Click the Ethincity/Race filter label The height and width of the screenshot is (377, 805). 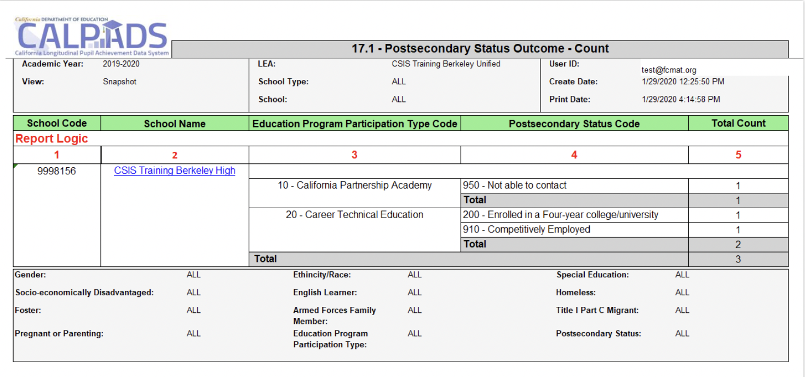[322, 275]
